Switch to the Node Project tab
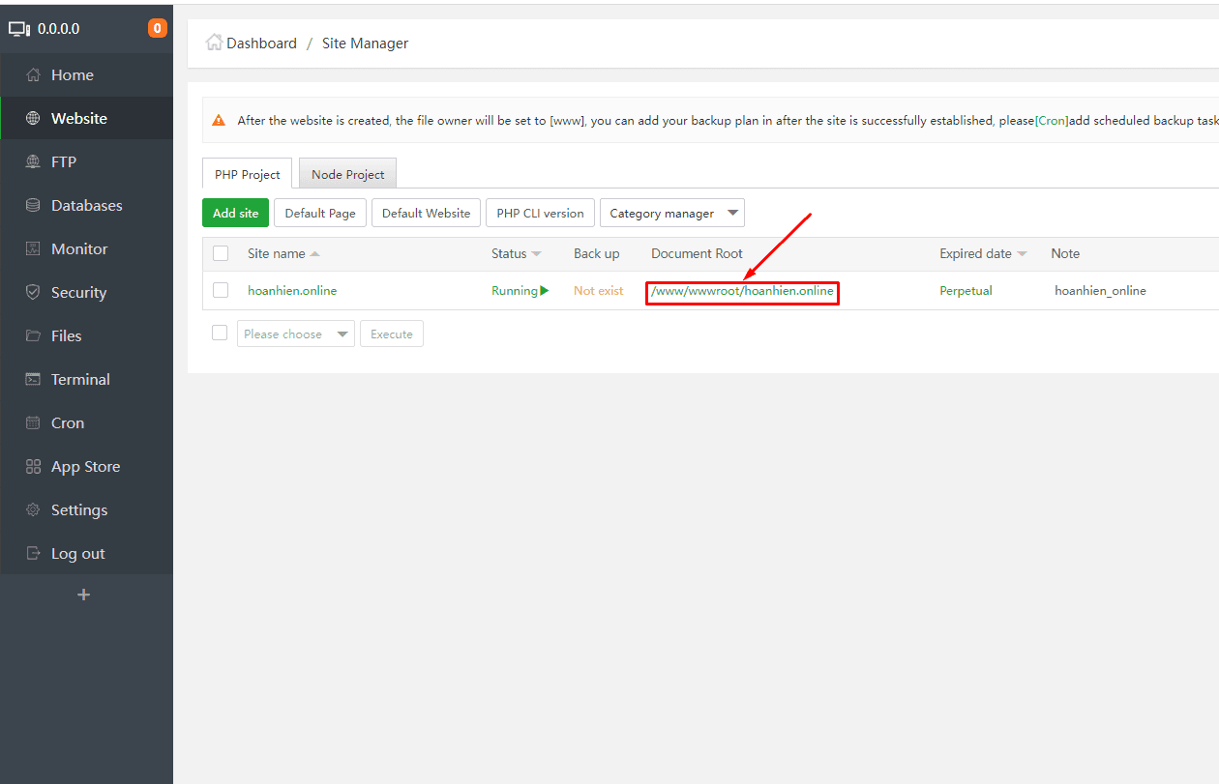This screenshot has height=784, width=1219. 347,174
